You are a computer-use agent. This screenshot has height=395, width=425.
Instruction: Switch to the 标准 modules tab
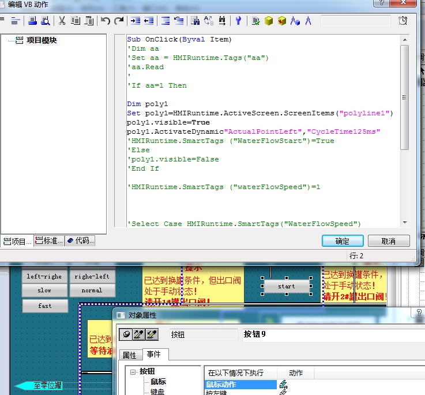coord(49,240)
